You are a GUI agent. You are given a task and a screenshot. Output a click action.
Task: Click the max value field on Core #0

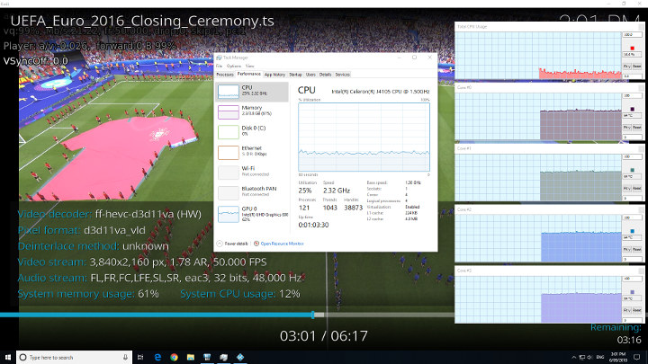pyautogui.click(x=633, y=96)
